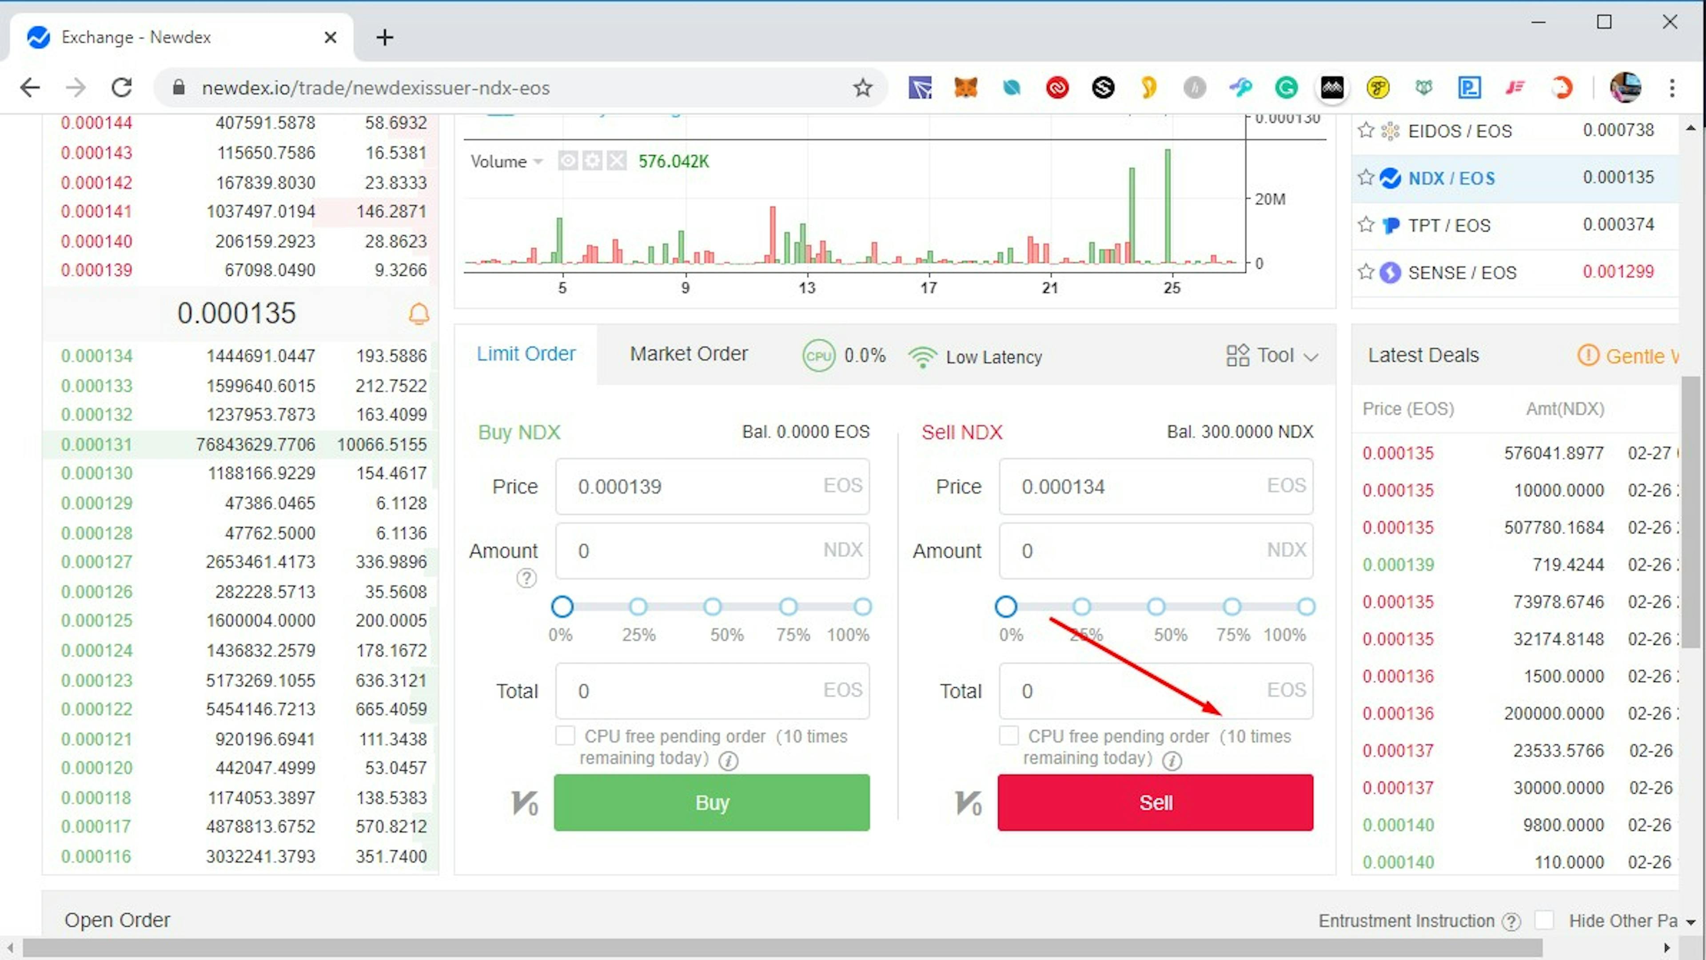1706x960 pixels.
Task: Select the 0.000141 ask order row
Action: (241, 212)
